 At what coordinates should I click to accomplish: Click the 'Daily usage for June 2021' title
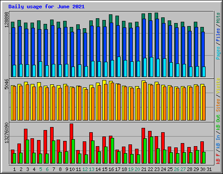(47, 7)
